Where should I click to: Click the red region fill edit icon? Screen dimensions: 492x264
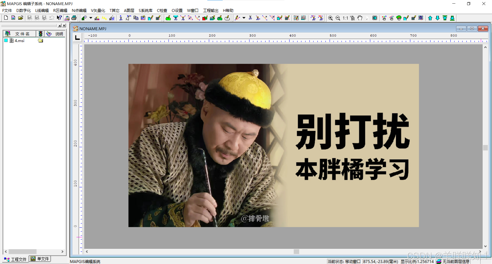[205, 18]
